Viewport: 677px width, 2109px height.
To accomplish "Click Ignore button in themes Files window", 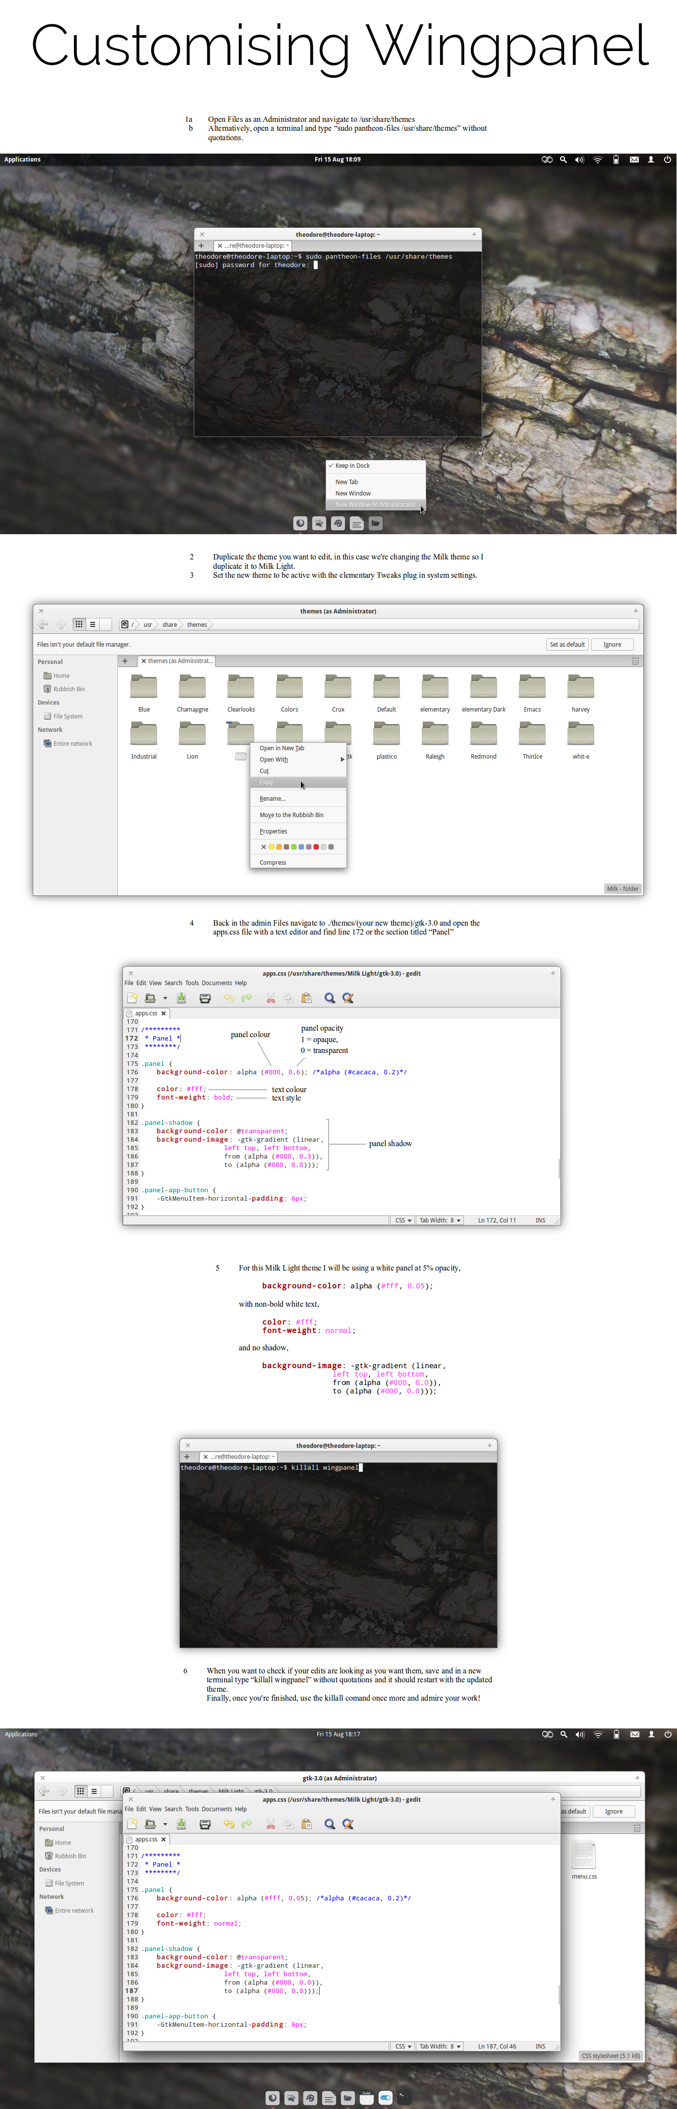I will (613, 645).
